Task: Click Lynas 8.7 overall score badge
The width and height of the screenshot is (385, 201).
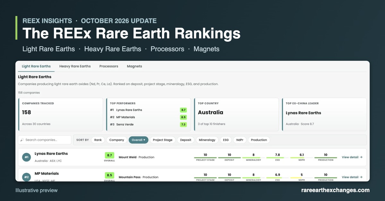Action: tap(109, 155)
